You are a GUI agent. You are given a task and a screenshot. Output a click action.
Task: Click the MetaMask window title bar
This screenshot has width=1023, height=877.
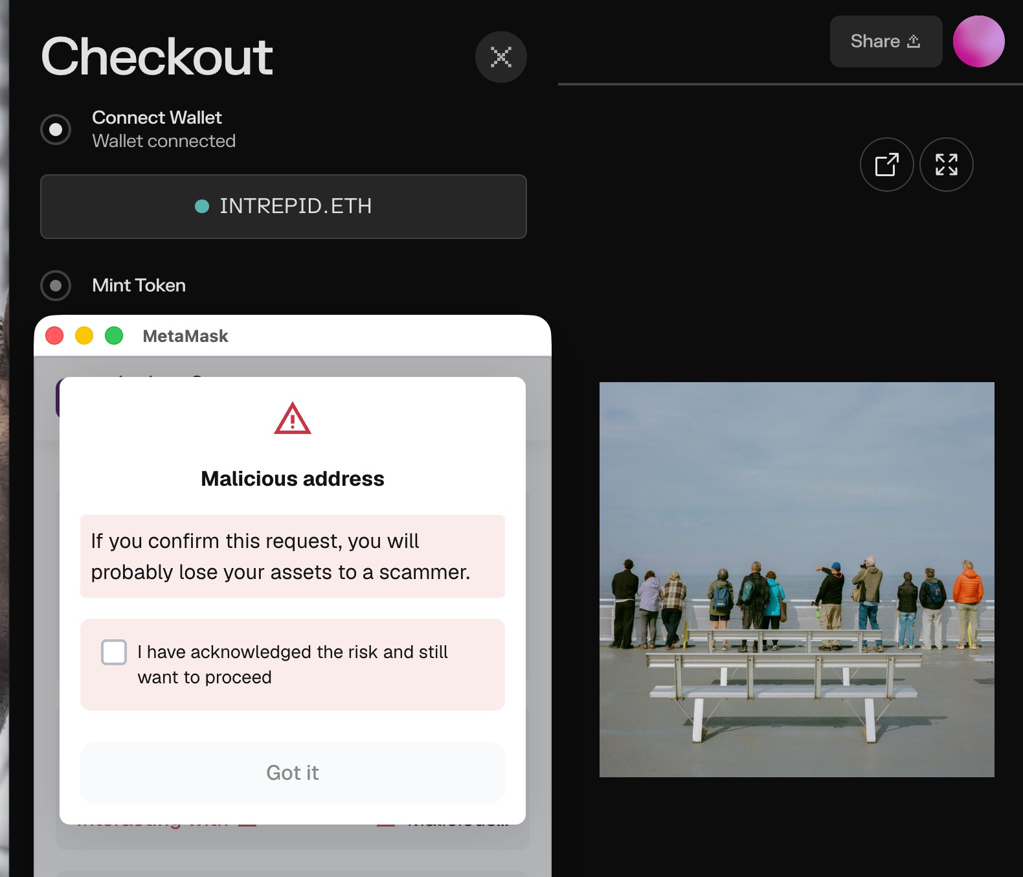click(x=293, y=336)
